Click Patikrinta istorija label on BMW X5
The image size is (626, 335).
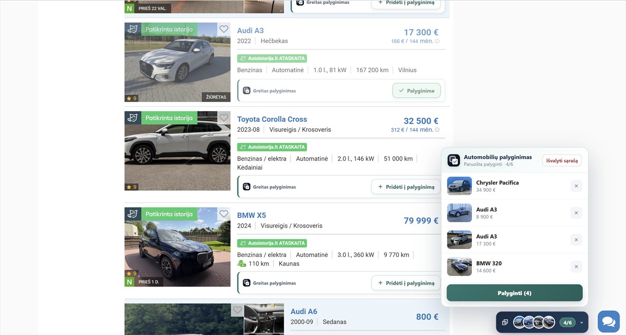169,214
